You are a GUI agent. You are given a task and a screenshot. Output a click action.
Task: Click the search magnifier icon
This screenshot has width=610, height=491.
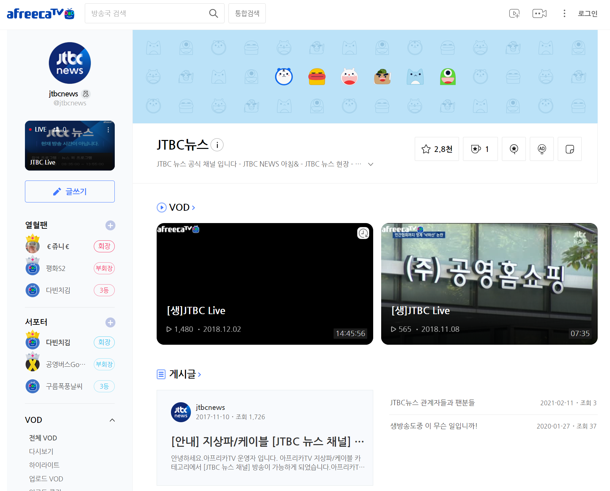point(214,13)
